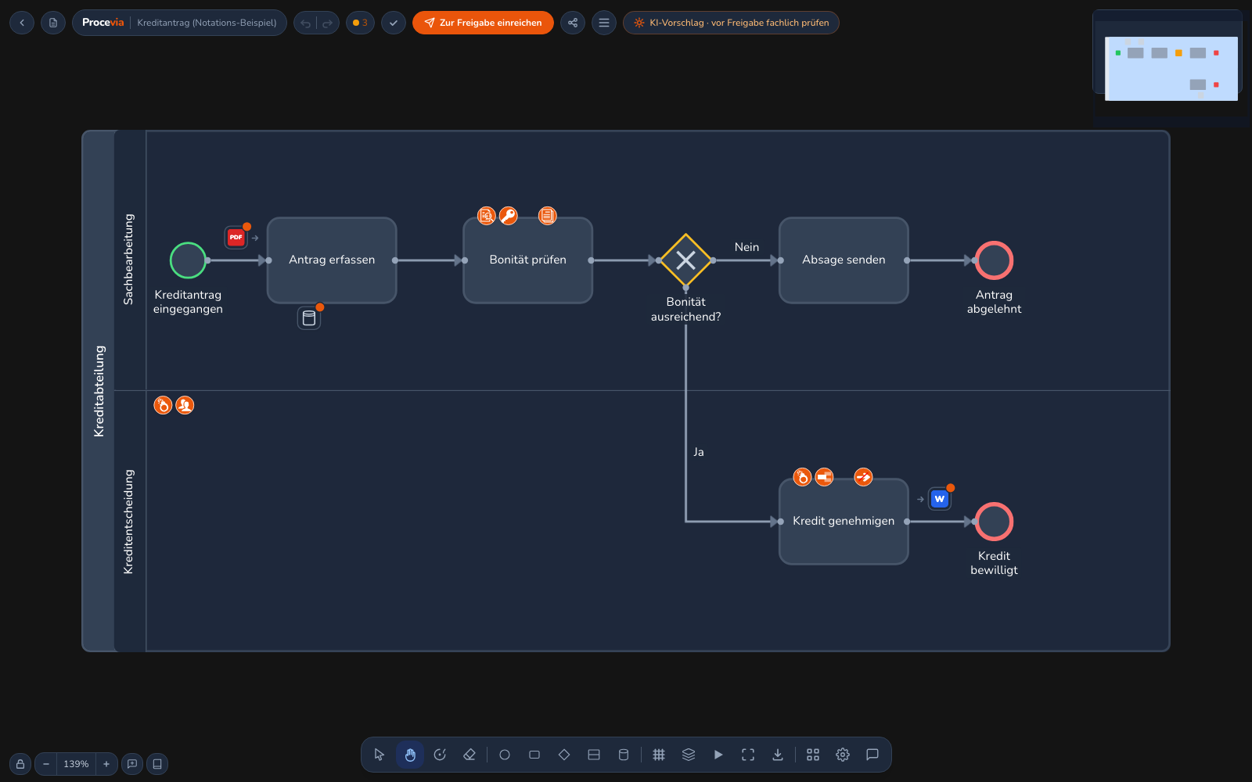Click the 139% zoom level
The height and width of the screenshot is (782, 1252).
coord(76,764)
